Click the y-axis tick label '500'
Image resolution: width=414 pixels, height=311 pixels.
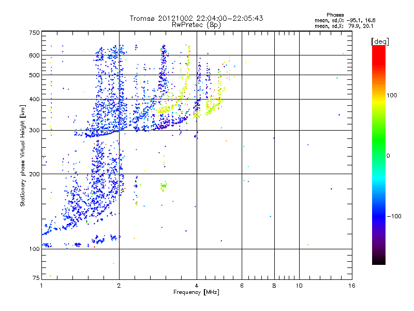click(x=34, y=75)
